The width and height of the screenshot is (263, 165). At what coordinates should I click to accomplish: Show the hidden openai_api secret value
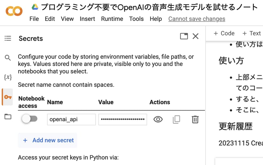158,119
